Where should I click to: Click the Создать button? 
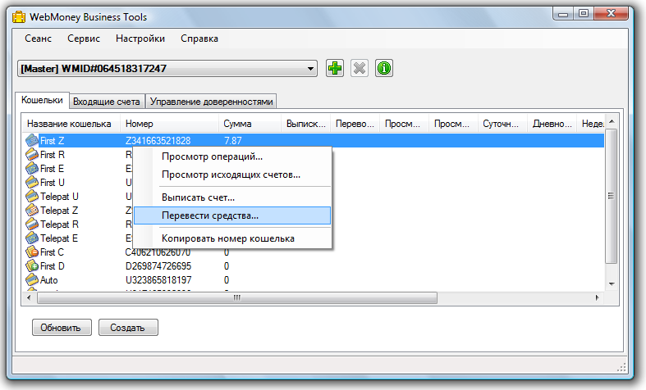128,328
